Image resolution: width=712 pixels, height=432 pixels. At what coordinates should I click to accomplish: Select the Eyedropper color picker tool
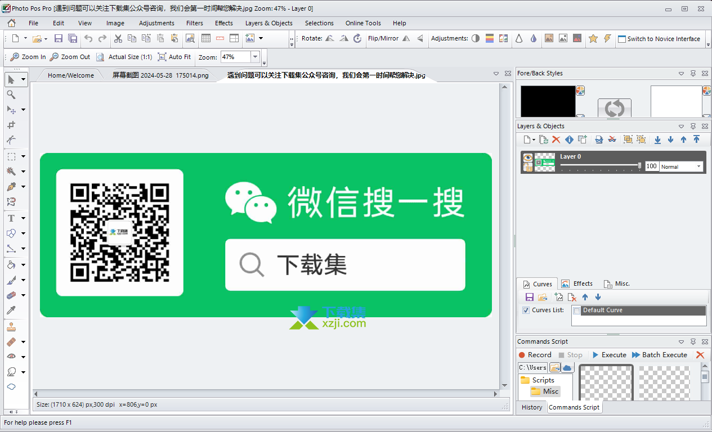coord(11,310)
